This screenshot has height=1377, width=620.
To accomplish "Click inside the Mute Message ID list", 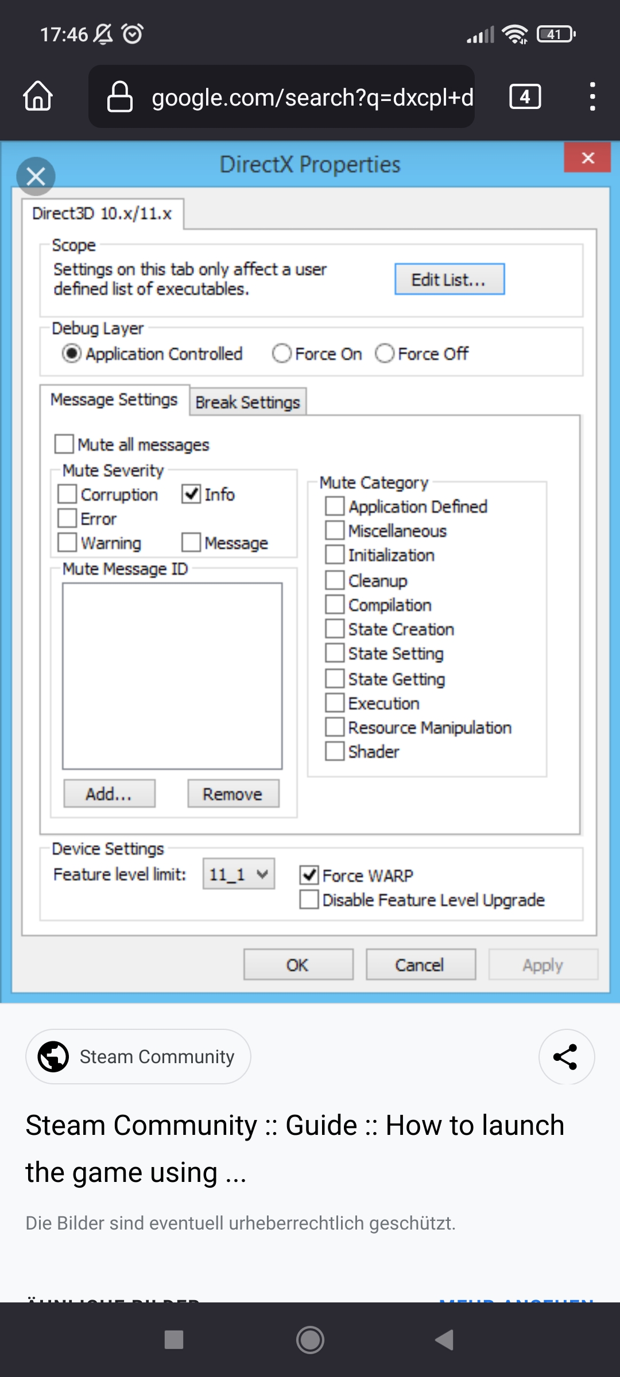I will pyautogui.click(x=172, y=676).
